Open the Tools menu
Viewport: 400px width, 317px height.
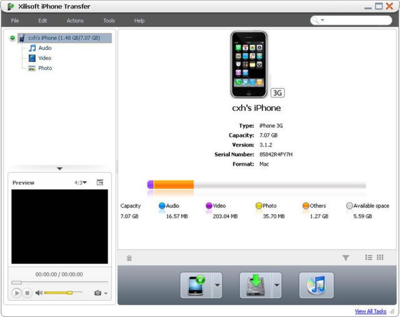[109, 21]
